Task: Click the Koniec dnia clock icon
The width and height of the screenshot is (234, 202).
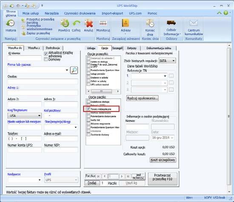Action: (150, 23)
